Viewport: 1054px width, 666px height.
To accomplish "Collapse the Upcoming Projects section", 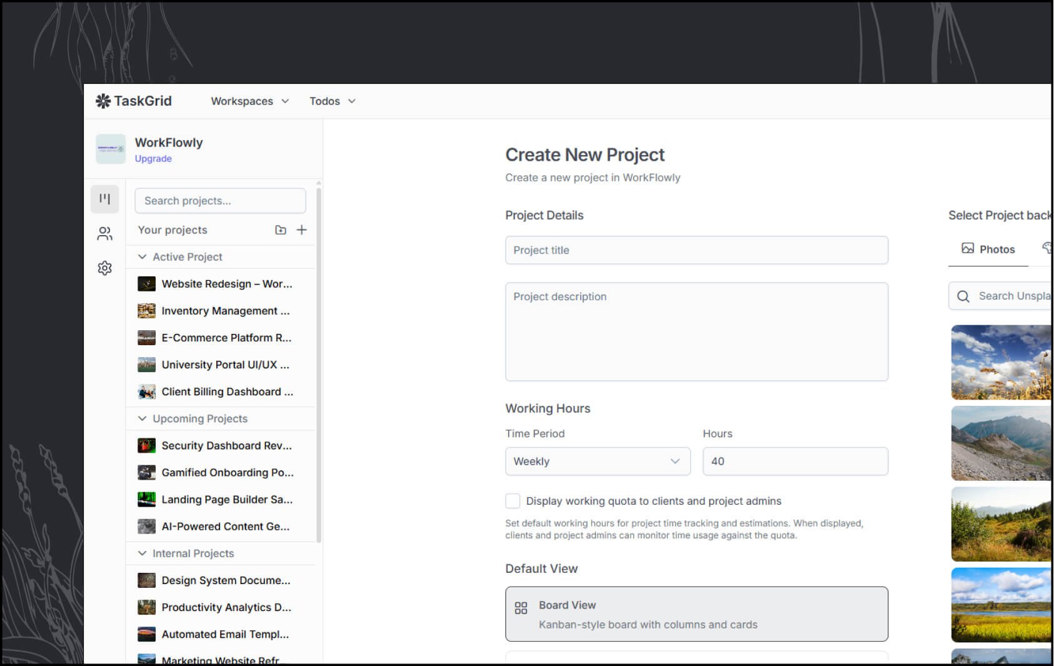I will pyautogui.click(x=143, y=418).
